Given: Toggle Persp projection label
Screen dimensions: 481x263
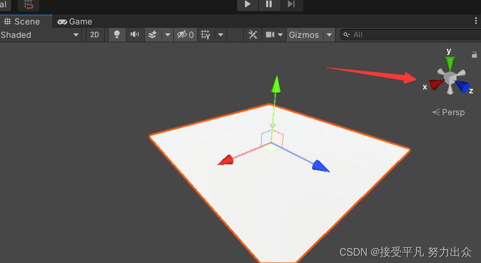Looking at the screenshot, I should coord(449,112).
